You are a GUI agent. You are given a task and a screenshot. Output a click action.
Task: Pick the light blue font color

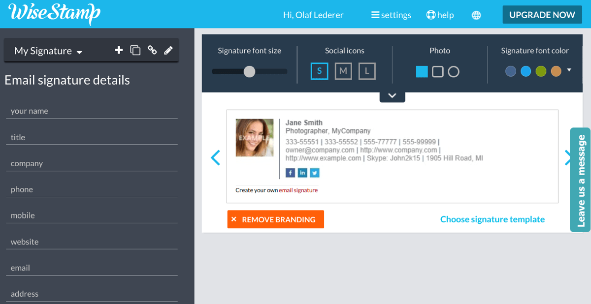pyautogui.click(x=525, y=71)
